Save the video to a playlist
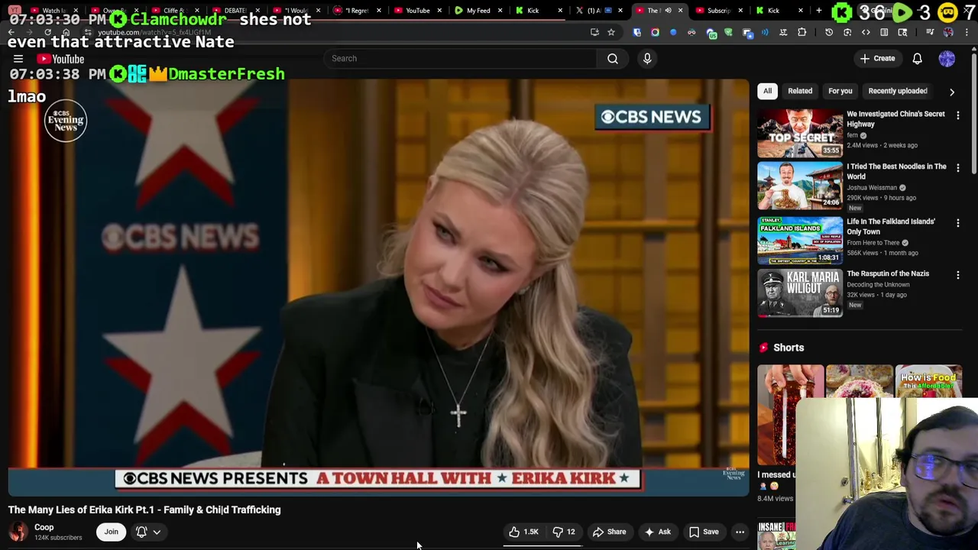978x550 pixels. coord(704,532)
